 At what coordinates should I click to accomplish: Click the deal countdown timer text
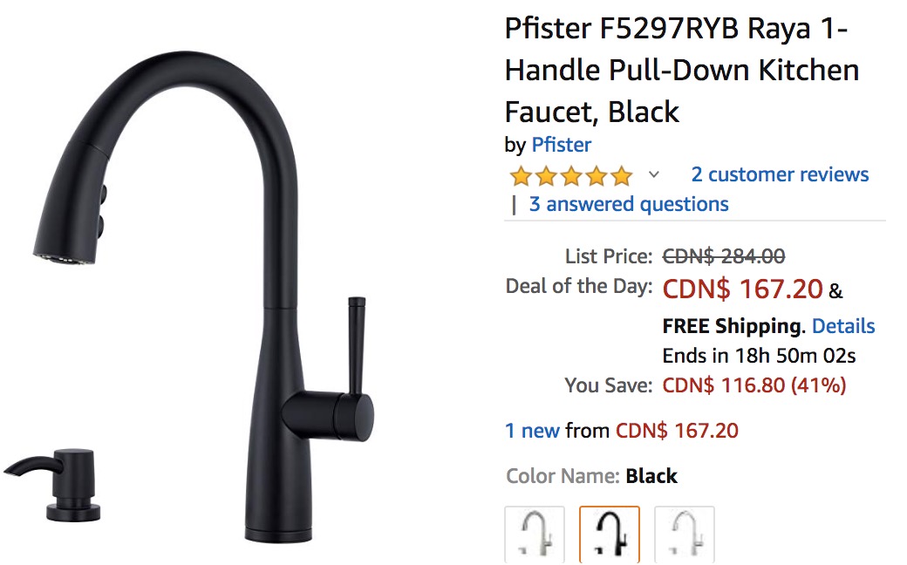759,356
